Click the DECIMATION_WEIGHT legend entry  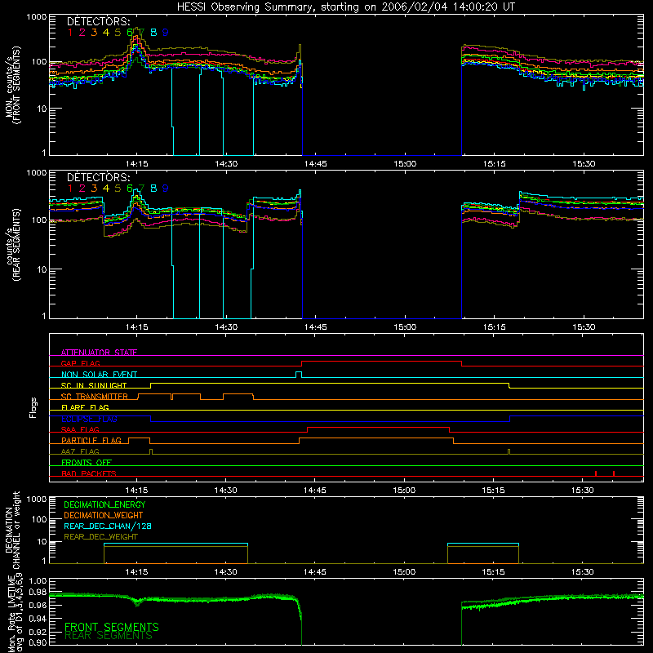[104, 515]
